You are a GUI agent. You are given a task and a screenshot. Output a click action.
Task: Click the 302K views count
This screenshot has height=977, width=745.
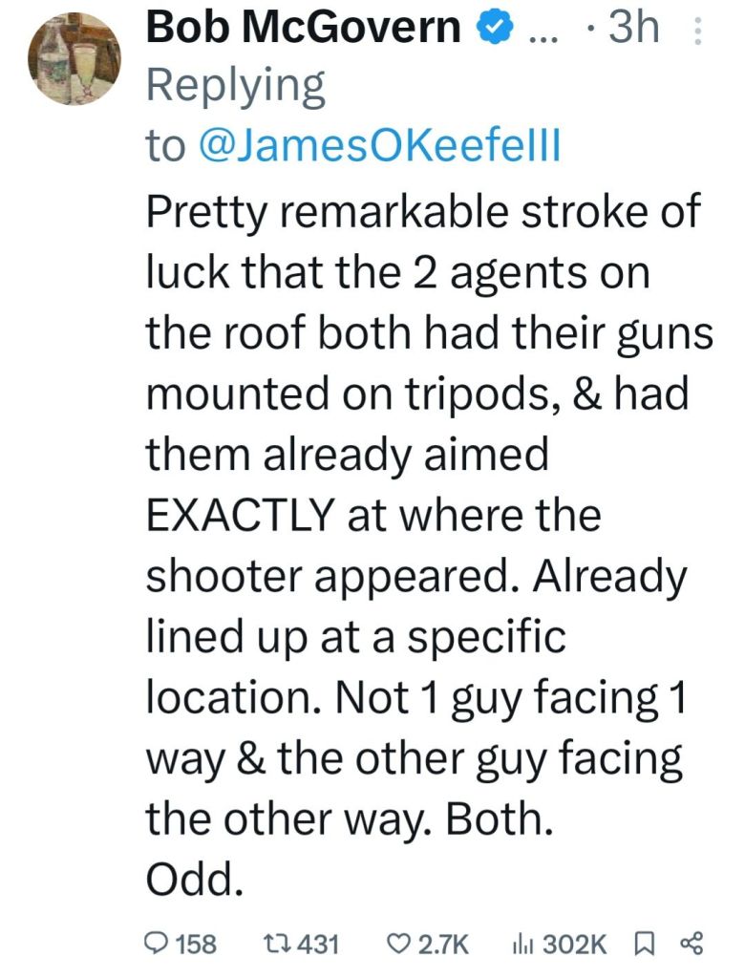click(x=575, y=944)
